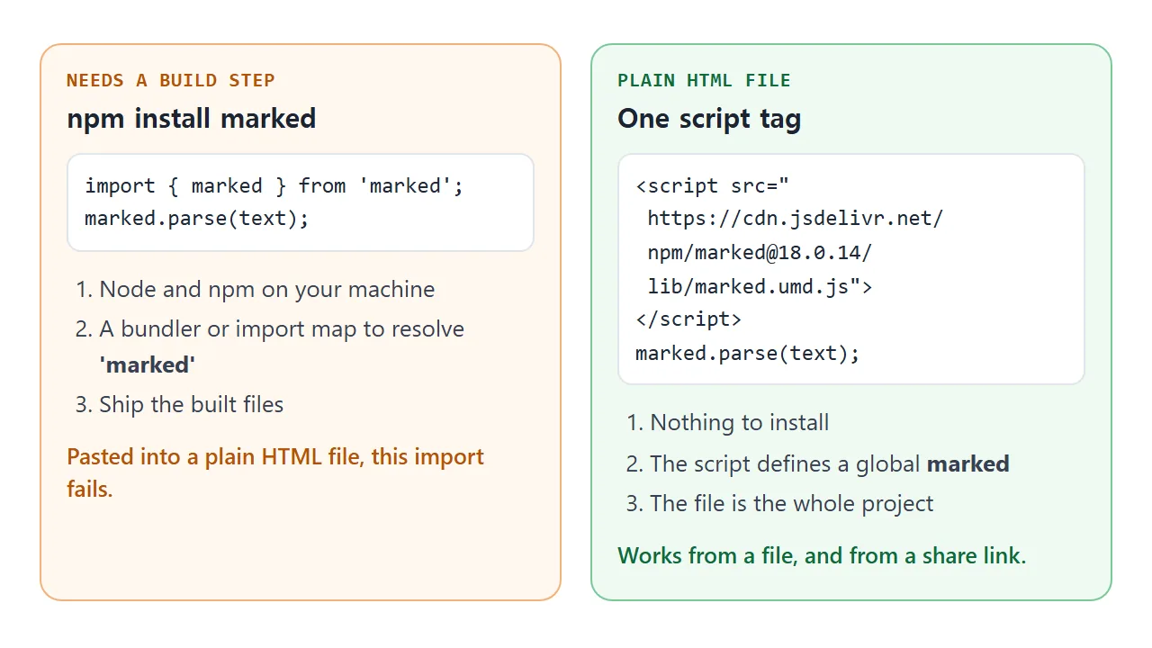Click 'Node and npm on your machine'
The image size is (1152, 648).
[x=267, y=290]
